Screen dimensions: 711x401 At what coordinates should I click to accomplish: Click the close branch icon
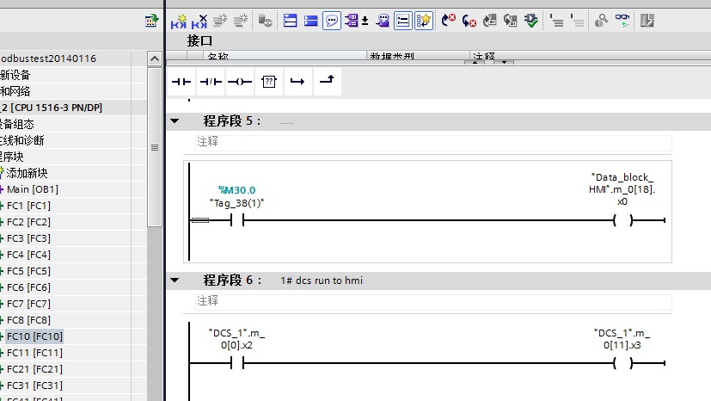pyautogui.click(x=327, y=81)
